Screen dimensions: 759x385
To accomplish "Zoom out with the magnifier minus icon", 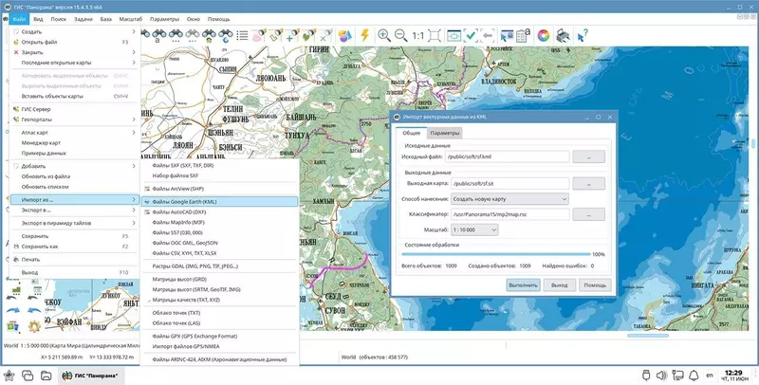I will pos(400,35).
